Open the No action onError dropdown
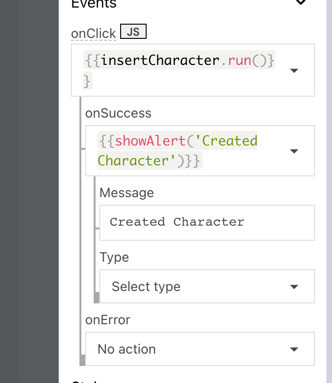Viewport: 332px width, 383px height. pos(189,349)
